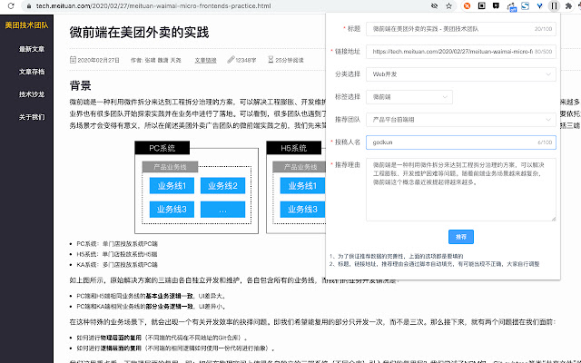
Task: Open 技术沙龙 in the sidebar
Action: point(32,94)
